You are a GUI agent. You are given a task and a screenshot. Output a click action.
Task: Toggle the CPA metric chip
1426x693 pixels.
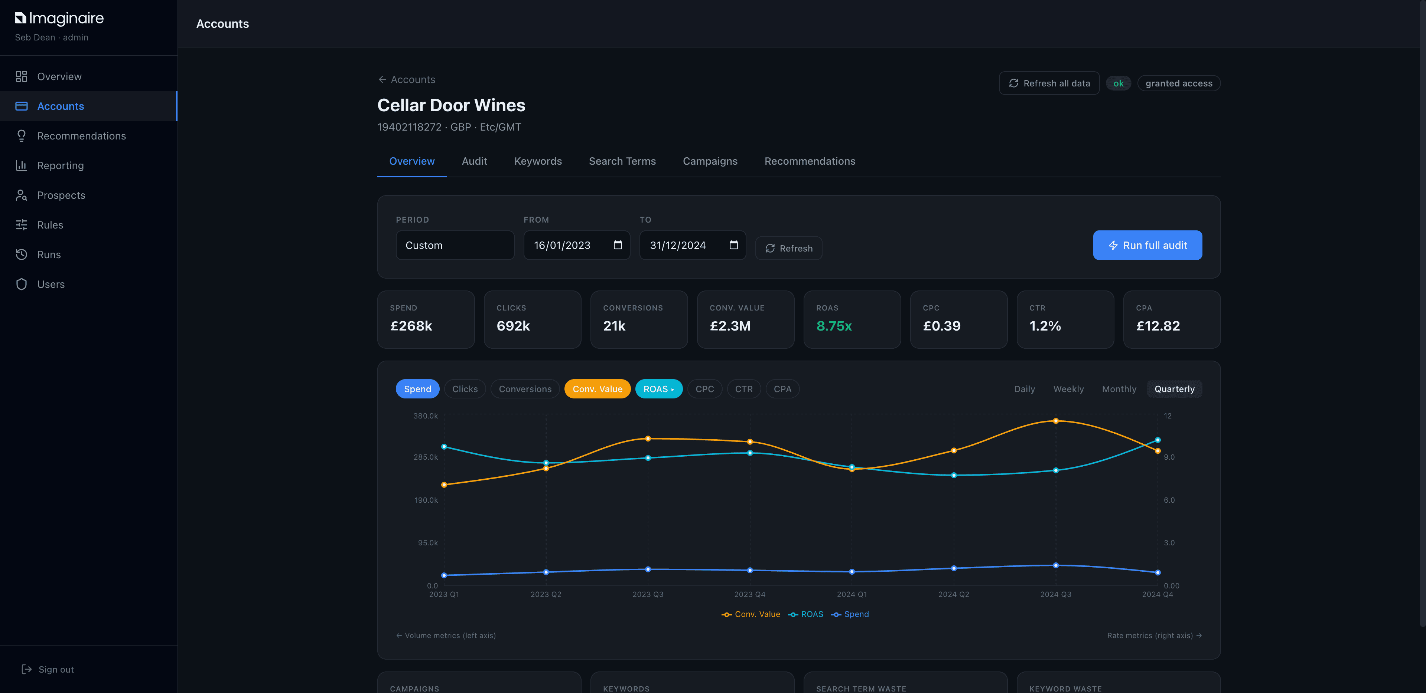tap(782, 389)
